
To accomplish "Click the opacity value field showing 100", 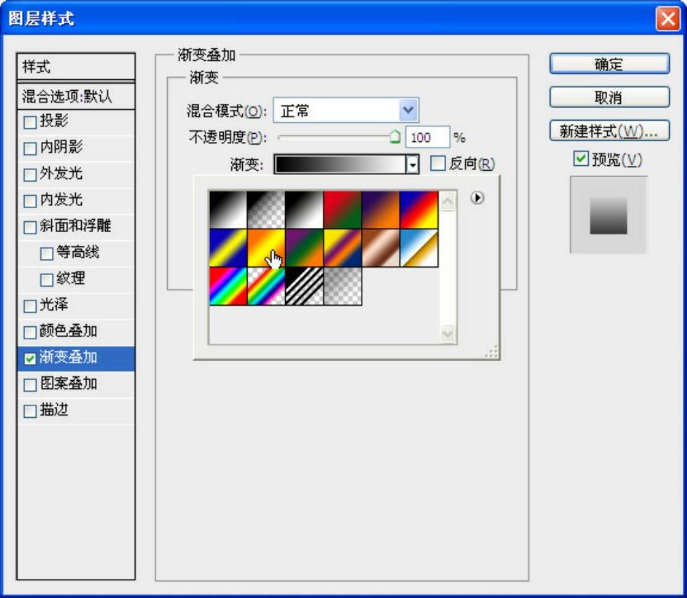I will coord(428,138).
